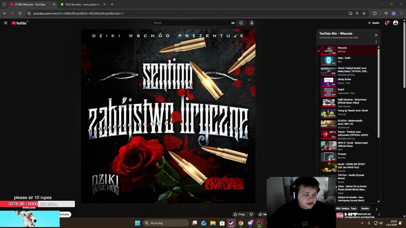Select Young Igi "Bestia" playlist item
406x228 pixels.
point(348,113)
